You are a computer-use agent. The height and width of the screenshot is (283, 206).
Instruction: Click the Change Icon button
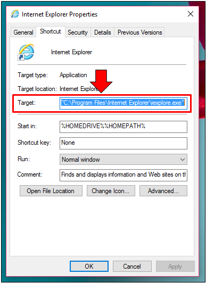click(x=111, y=191)
